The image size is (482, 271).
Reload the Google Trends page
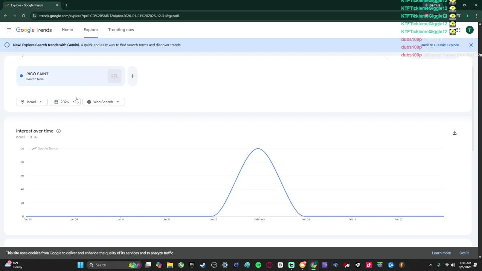(x=23, y=16)
